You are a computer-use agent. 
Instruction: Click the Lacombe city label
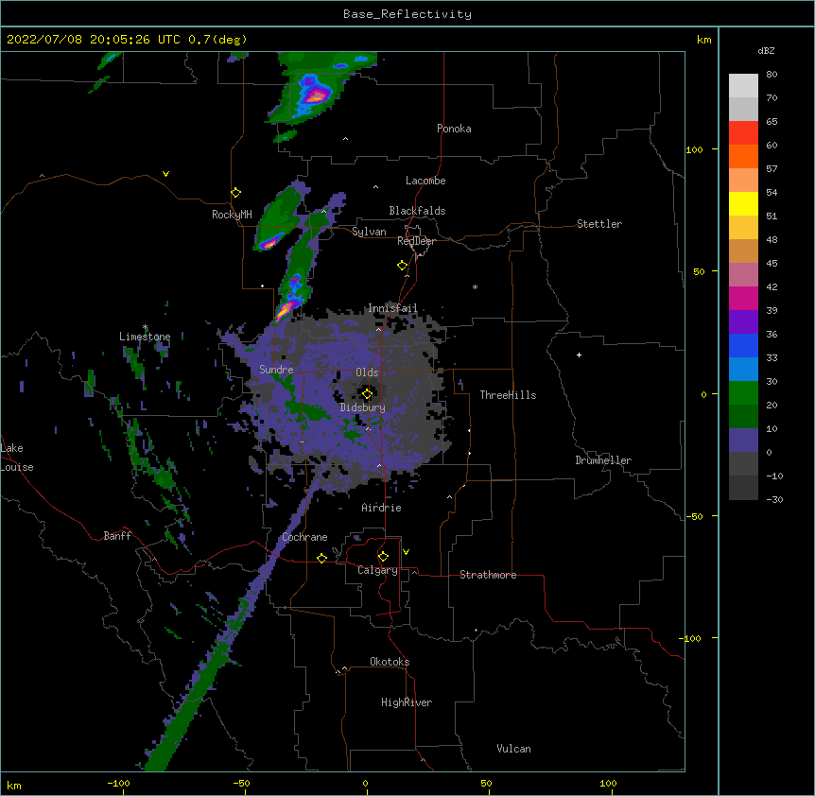tap(425, 181)
